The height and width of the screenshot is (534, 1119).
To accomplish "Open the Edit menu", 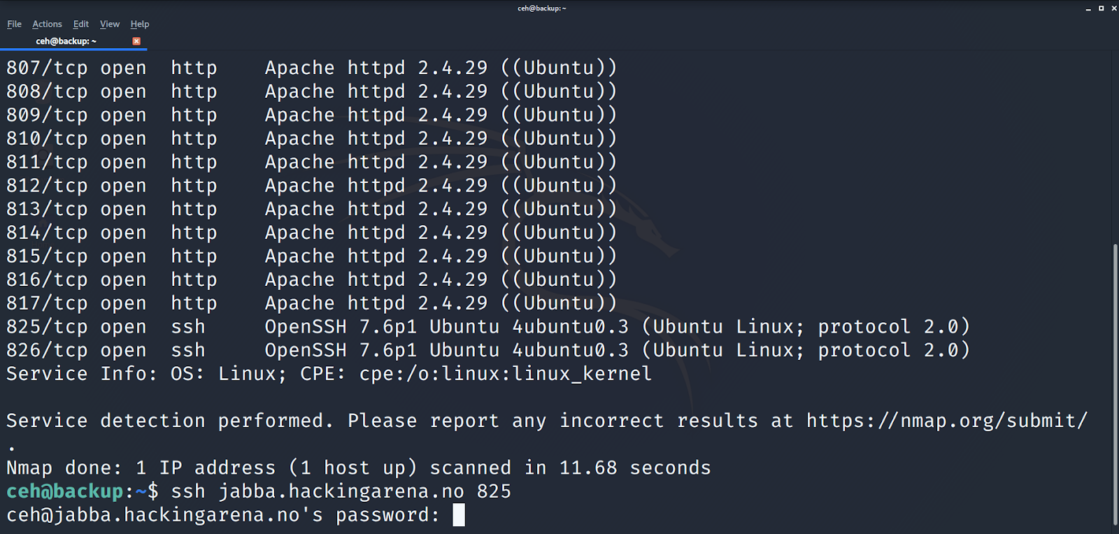I will pos(81,24).
